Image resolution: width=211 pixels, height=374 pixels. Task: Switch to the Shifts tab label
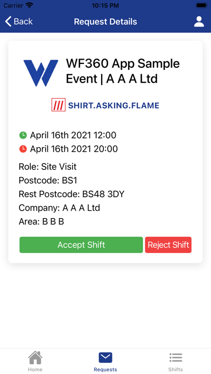tap(175, 369)
